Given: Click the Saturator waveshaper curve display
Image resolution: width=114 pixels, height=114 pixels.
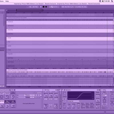Looking at the screenshot, I should pos(81,95).
